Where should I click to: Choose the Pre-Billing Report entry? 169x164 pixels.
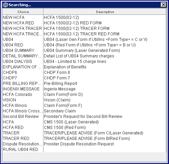pyautogui.click(x=84, y=84)
